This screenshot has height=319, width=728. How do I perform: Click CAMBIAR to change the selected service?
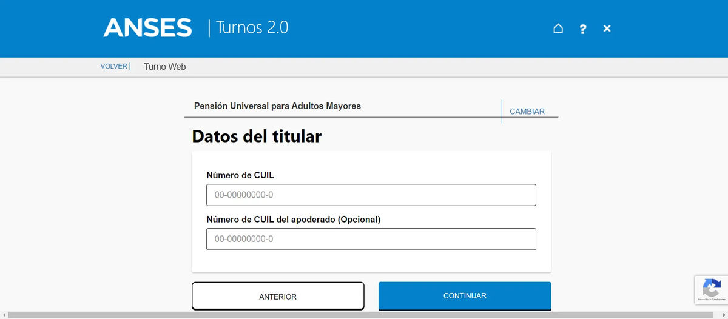click(x=527, y=112)
